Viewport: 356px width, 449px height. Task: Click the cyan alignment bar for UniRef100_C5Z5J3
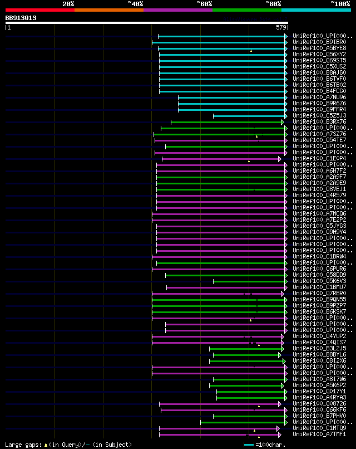pyautogui.click(x=249, y=116)
